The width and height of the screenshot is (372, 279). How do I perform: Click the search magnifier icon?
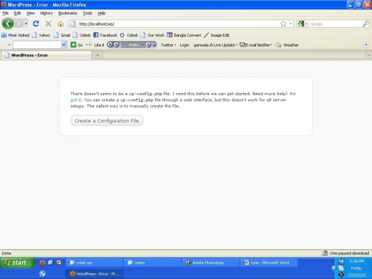[x=366, y=24]
